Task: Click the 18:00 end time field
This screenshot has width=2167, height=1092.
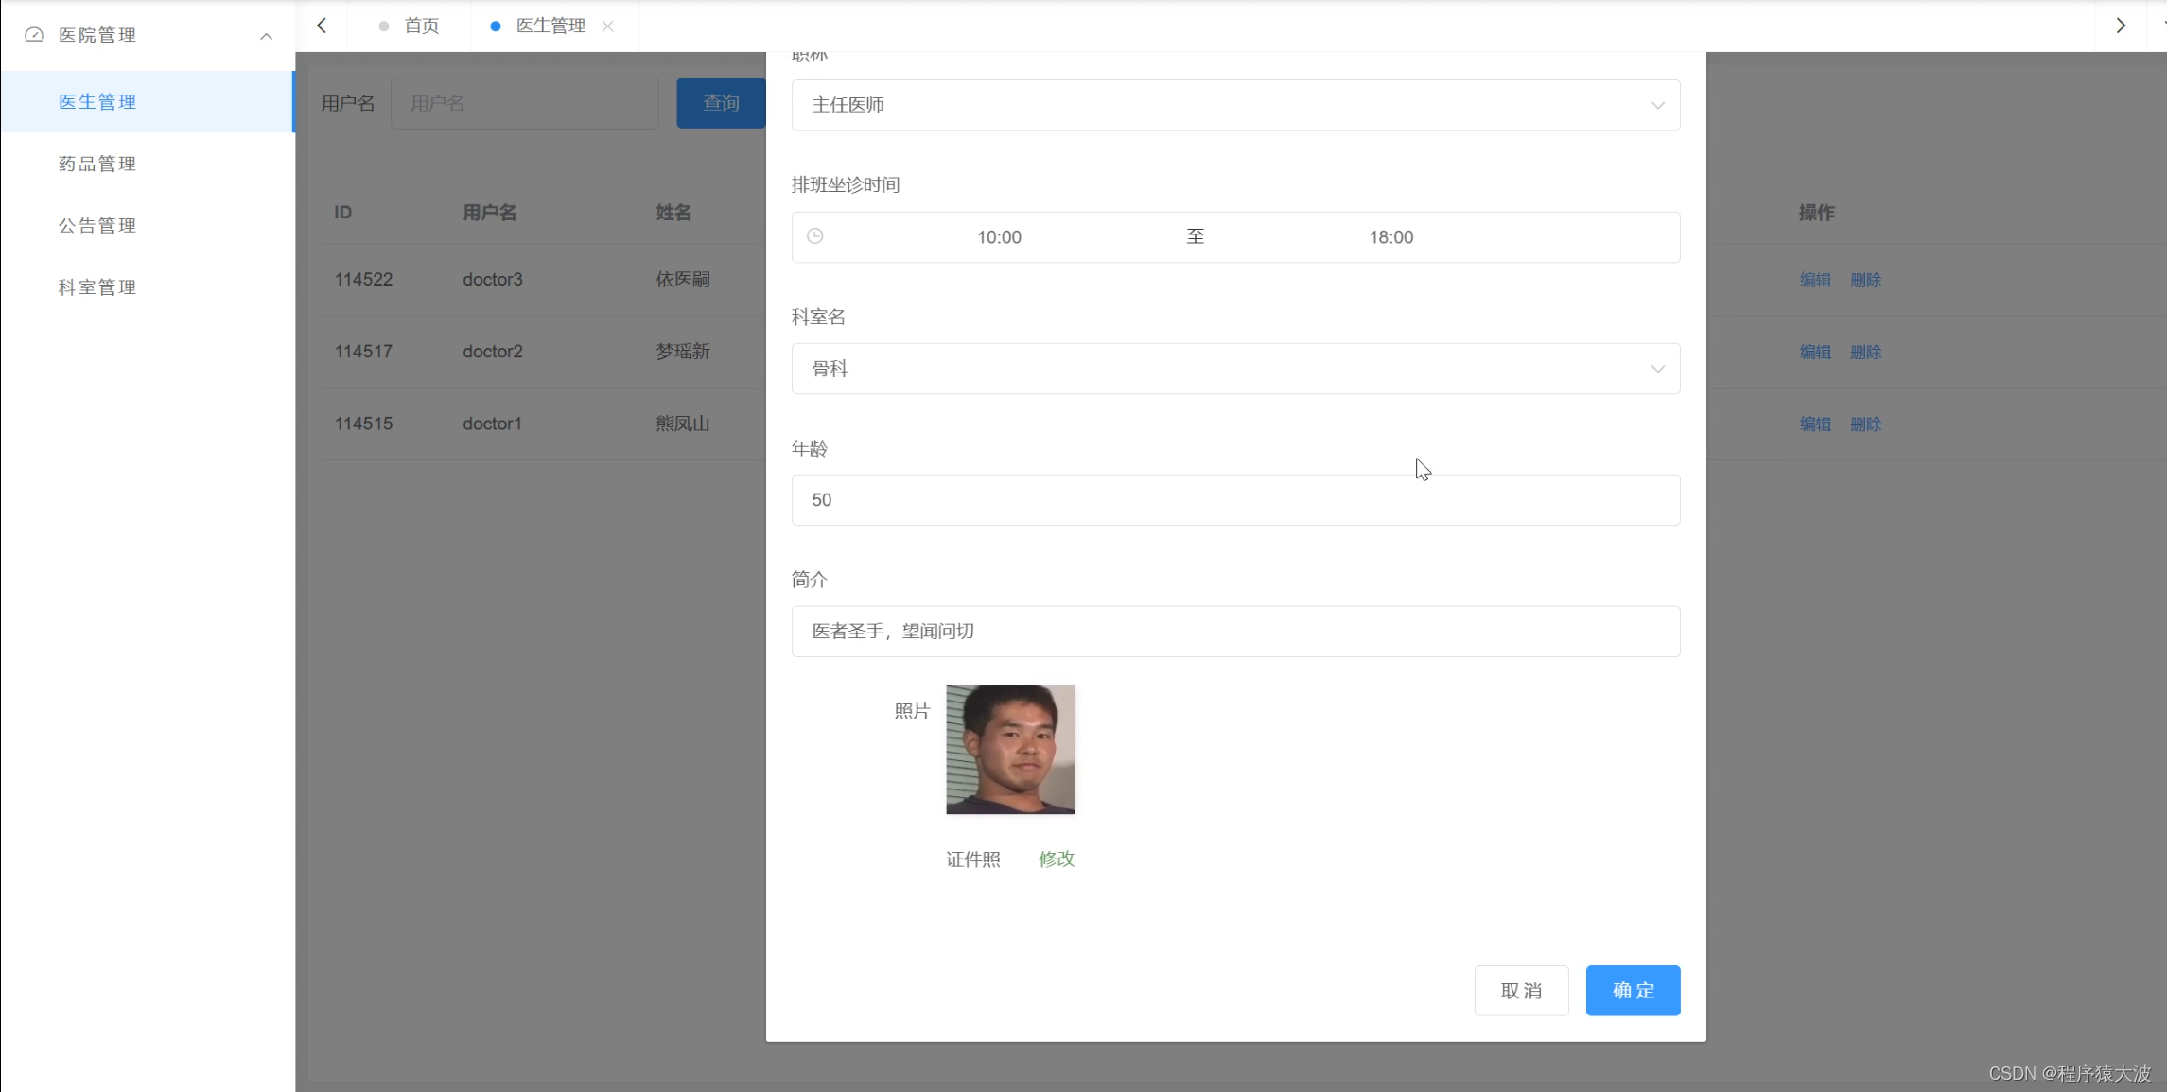Action: [1390, 237]
